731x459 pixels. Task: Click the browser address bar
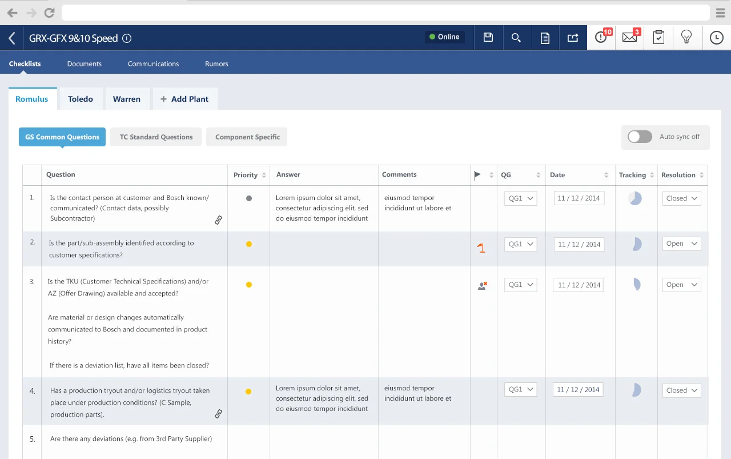(386, 13)
